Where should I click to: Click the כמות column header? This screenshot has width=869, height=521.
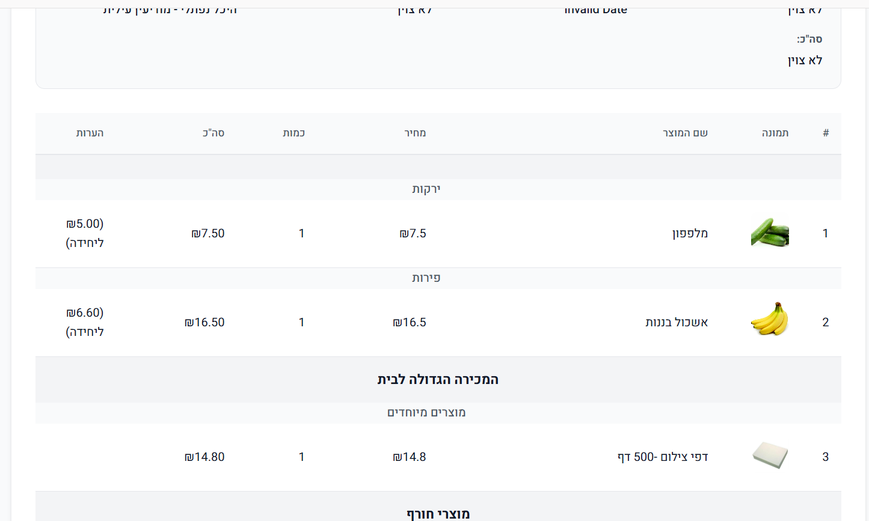click(x=294, y=133)
